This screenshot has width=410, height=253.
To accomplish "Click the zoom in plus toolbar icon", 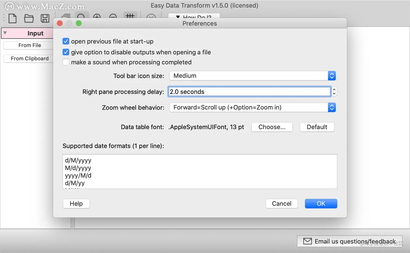I will [97, 16].
